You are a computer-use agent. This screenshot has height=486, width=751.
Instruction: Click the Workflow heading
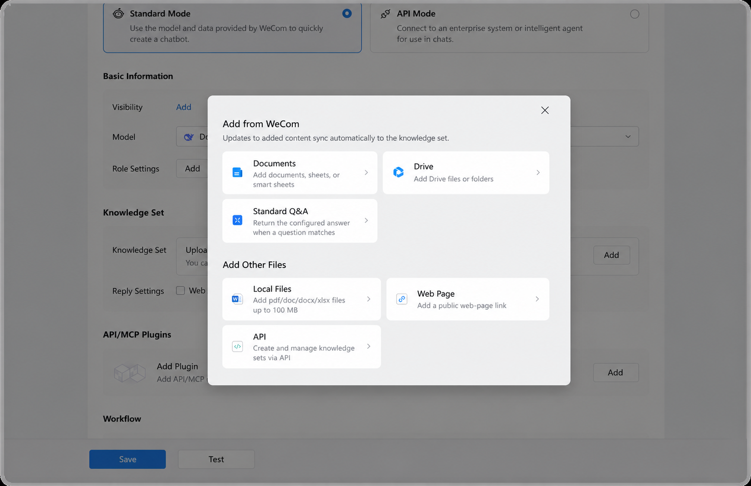pyautogui.click(x=122, y=419)
